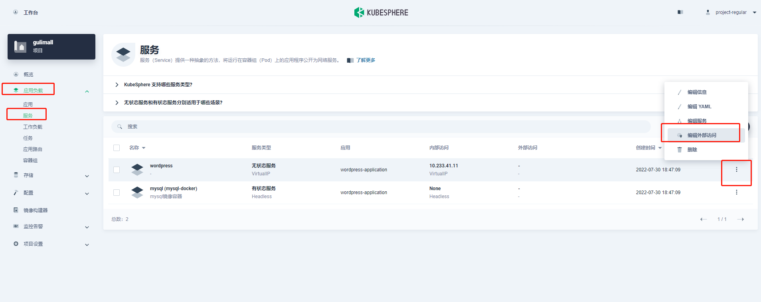761x302 pixels.
Task: Click the trash icon beside 删除
Action: (680, 150)
